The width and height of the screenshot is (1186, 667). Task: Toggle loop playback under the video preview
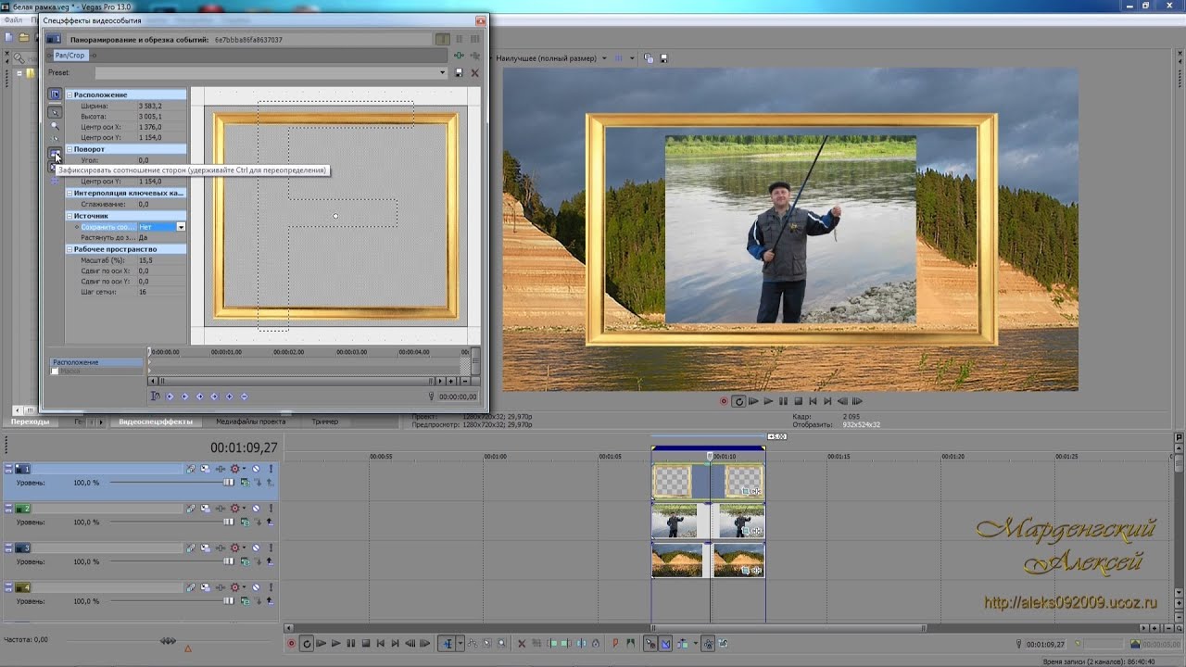coord(738,401)
